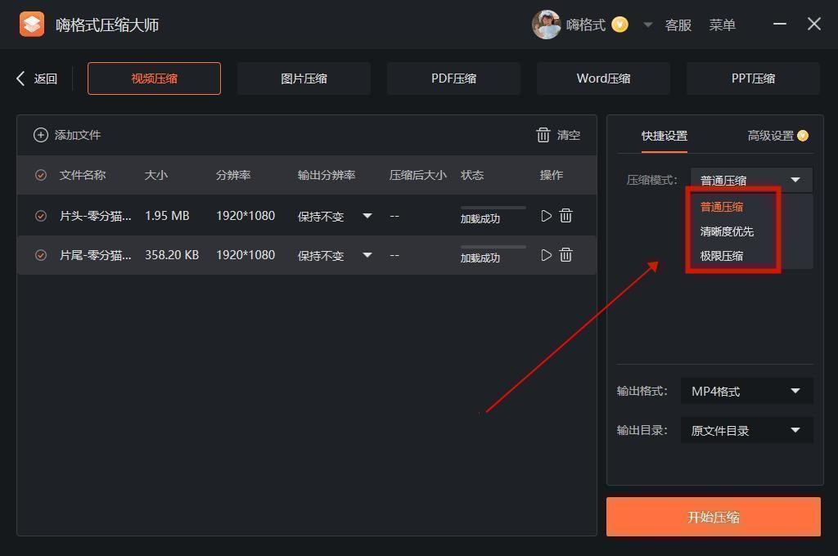Open the 输出目录 原文件目录 dropdown
838x556 pixels.
click(x=746, y=430)
